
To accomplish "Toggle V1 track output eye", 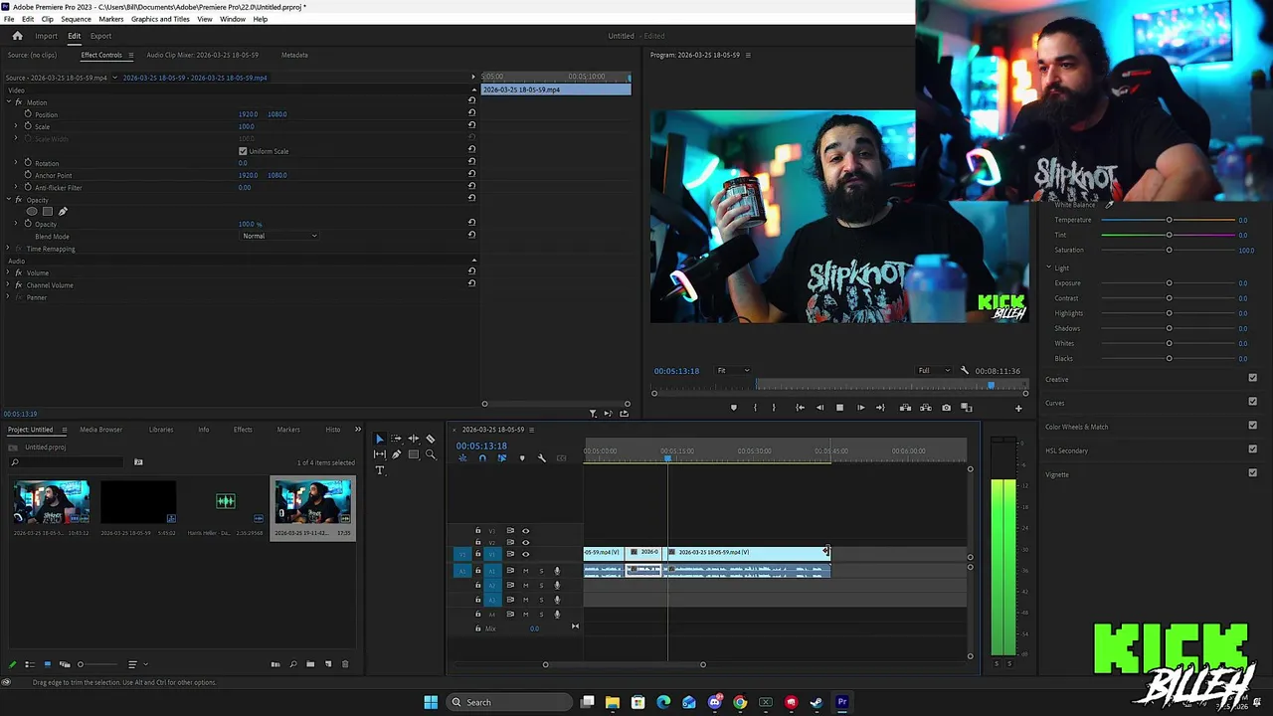I will 525,554.
